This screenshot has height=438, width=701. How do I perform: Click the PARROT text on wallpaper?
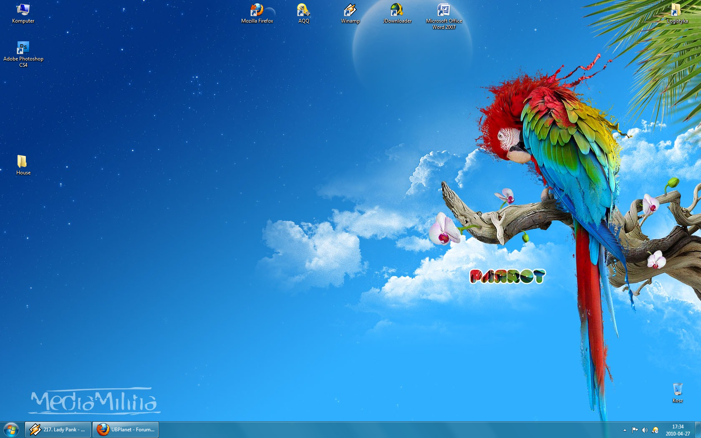pos(507,276)
